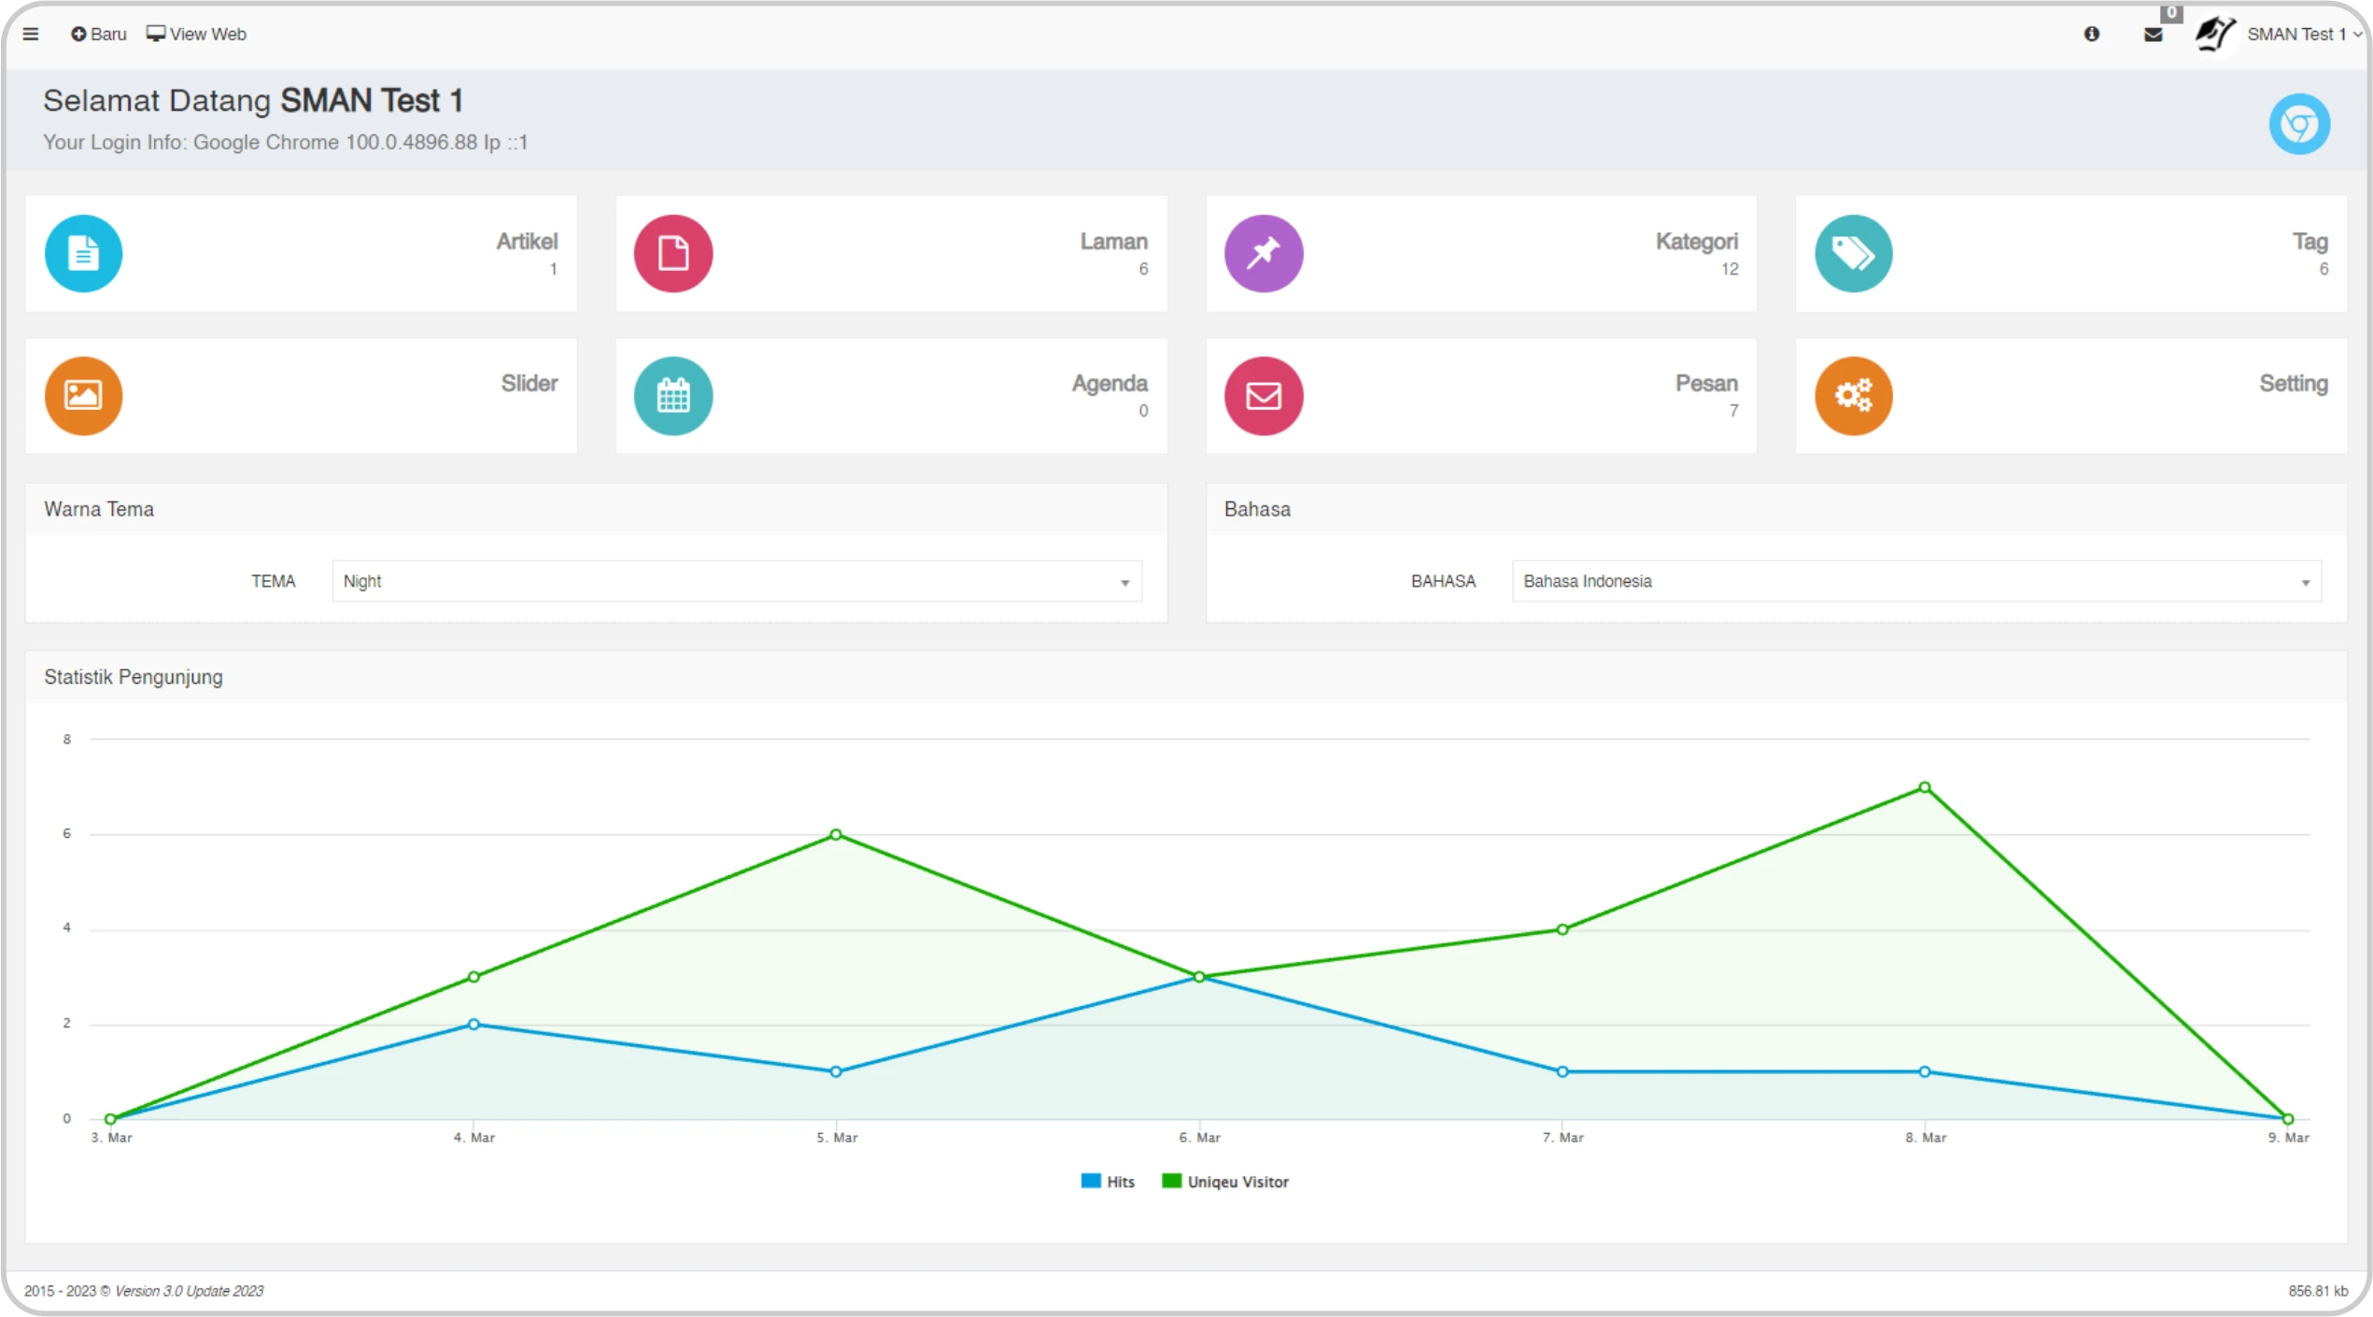Open the mail notifications envelope icon

pyautogui.click(x=2153, y=35)
